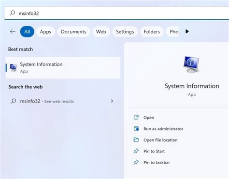Click the back arrow icon
This screenshot has height=179, width=229.
(x=13, y=31)
